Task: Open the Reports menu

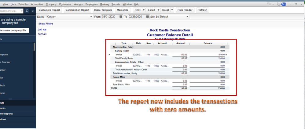Action: [116, 4]
